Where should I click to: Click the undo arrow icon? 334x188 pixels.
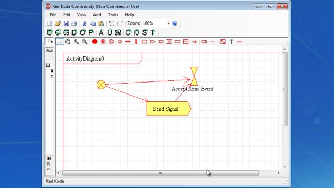coord(111,23)
